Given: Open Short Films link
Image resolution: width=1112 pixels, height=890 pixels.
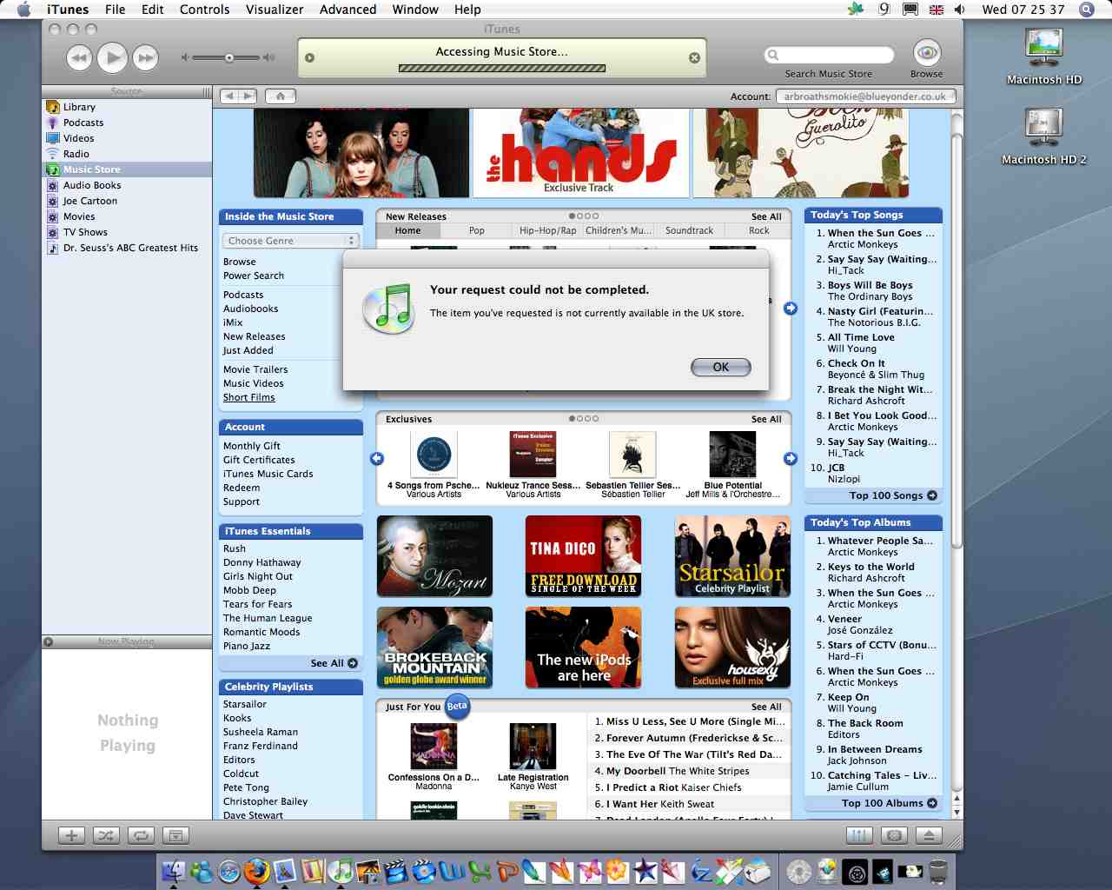Looking at the screenshot, I should coord(249,397).
